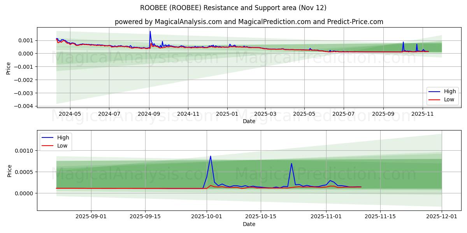Expand the top-right legend panel
Viewport: 467px width, 233px height.
[443, 95]
